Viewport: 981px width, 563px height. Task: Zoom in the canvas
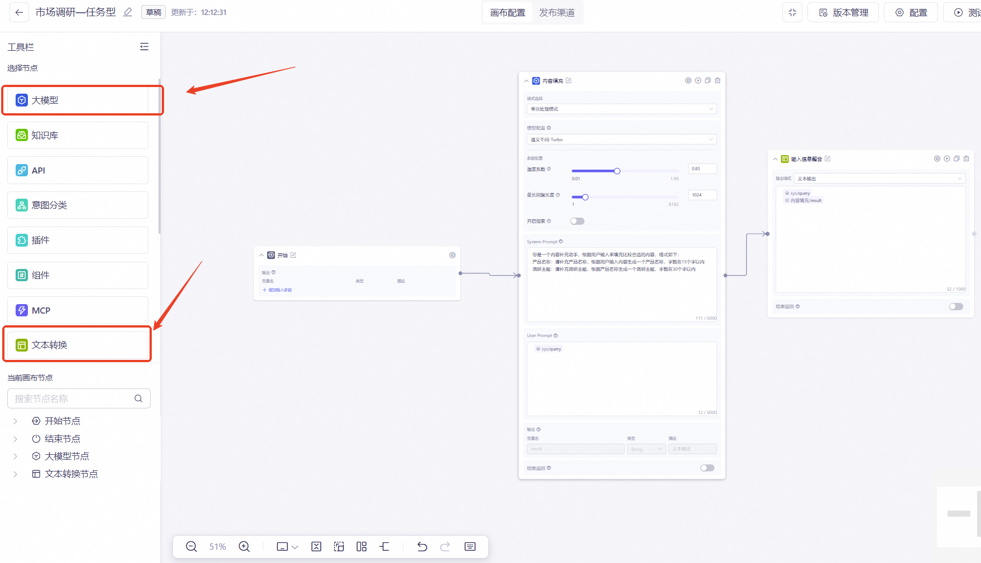[244, 547]
